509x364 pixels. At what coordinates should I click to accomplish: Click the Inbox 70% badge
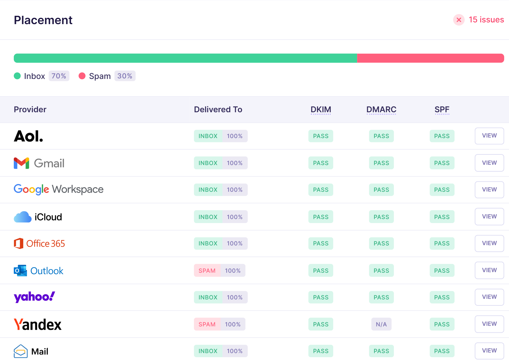(x=59, y=76)
